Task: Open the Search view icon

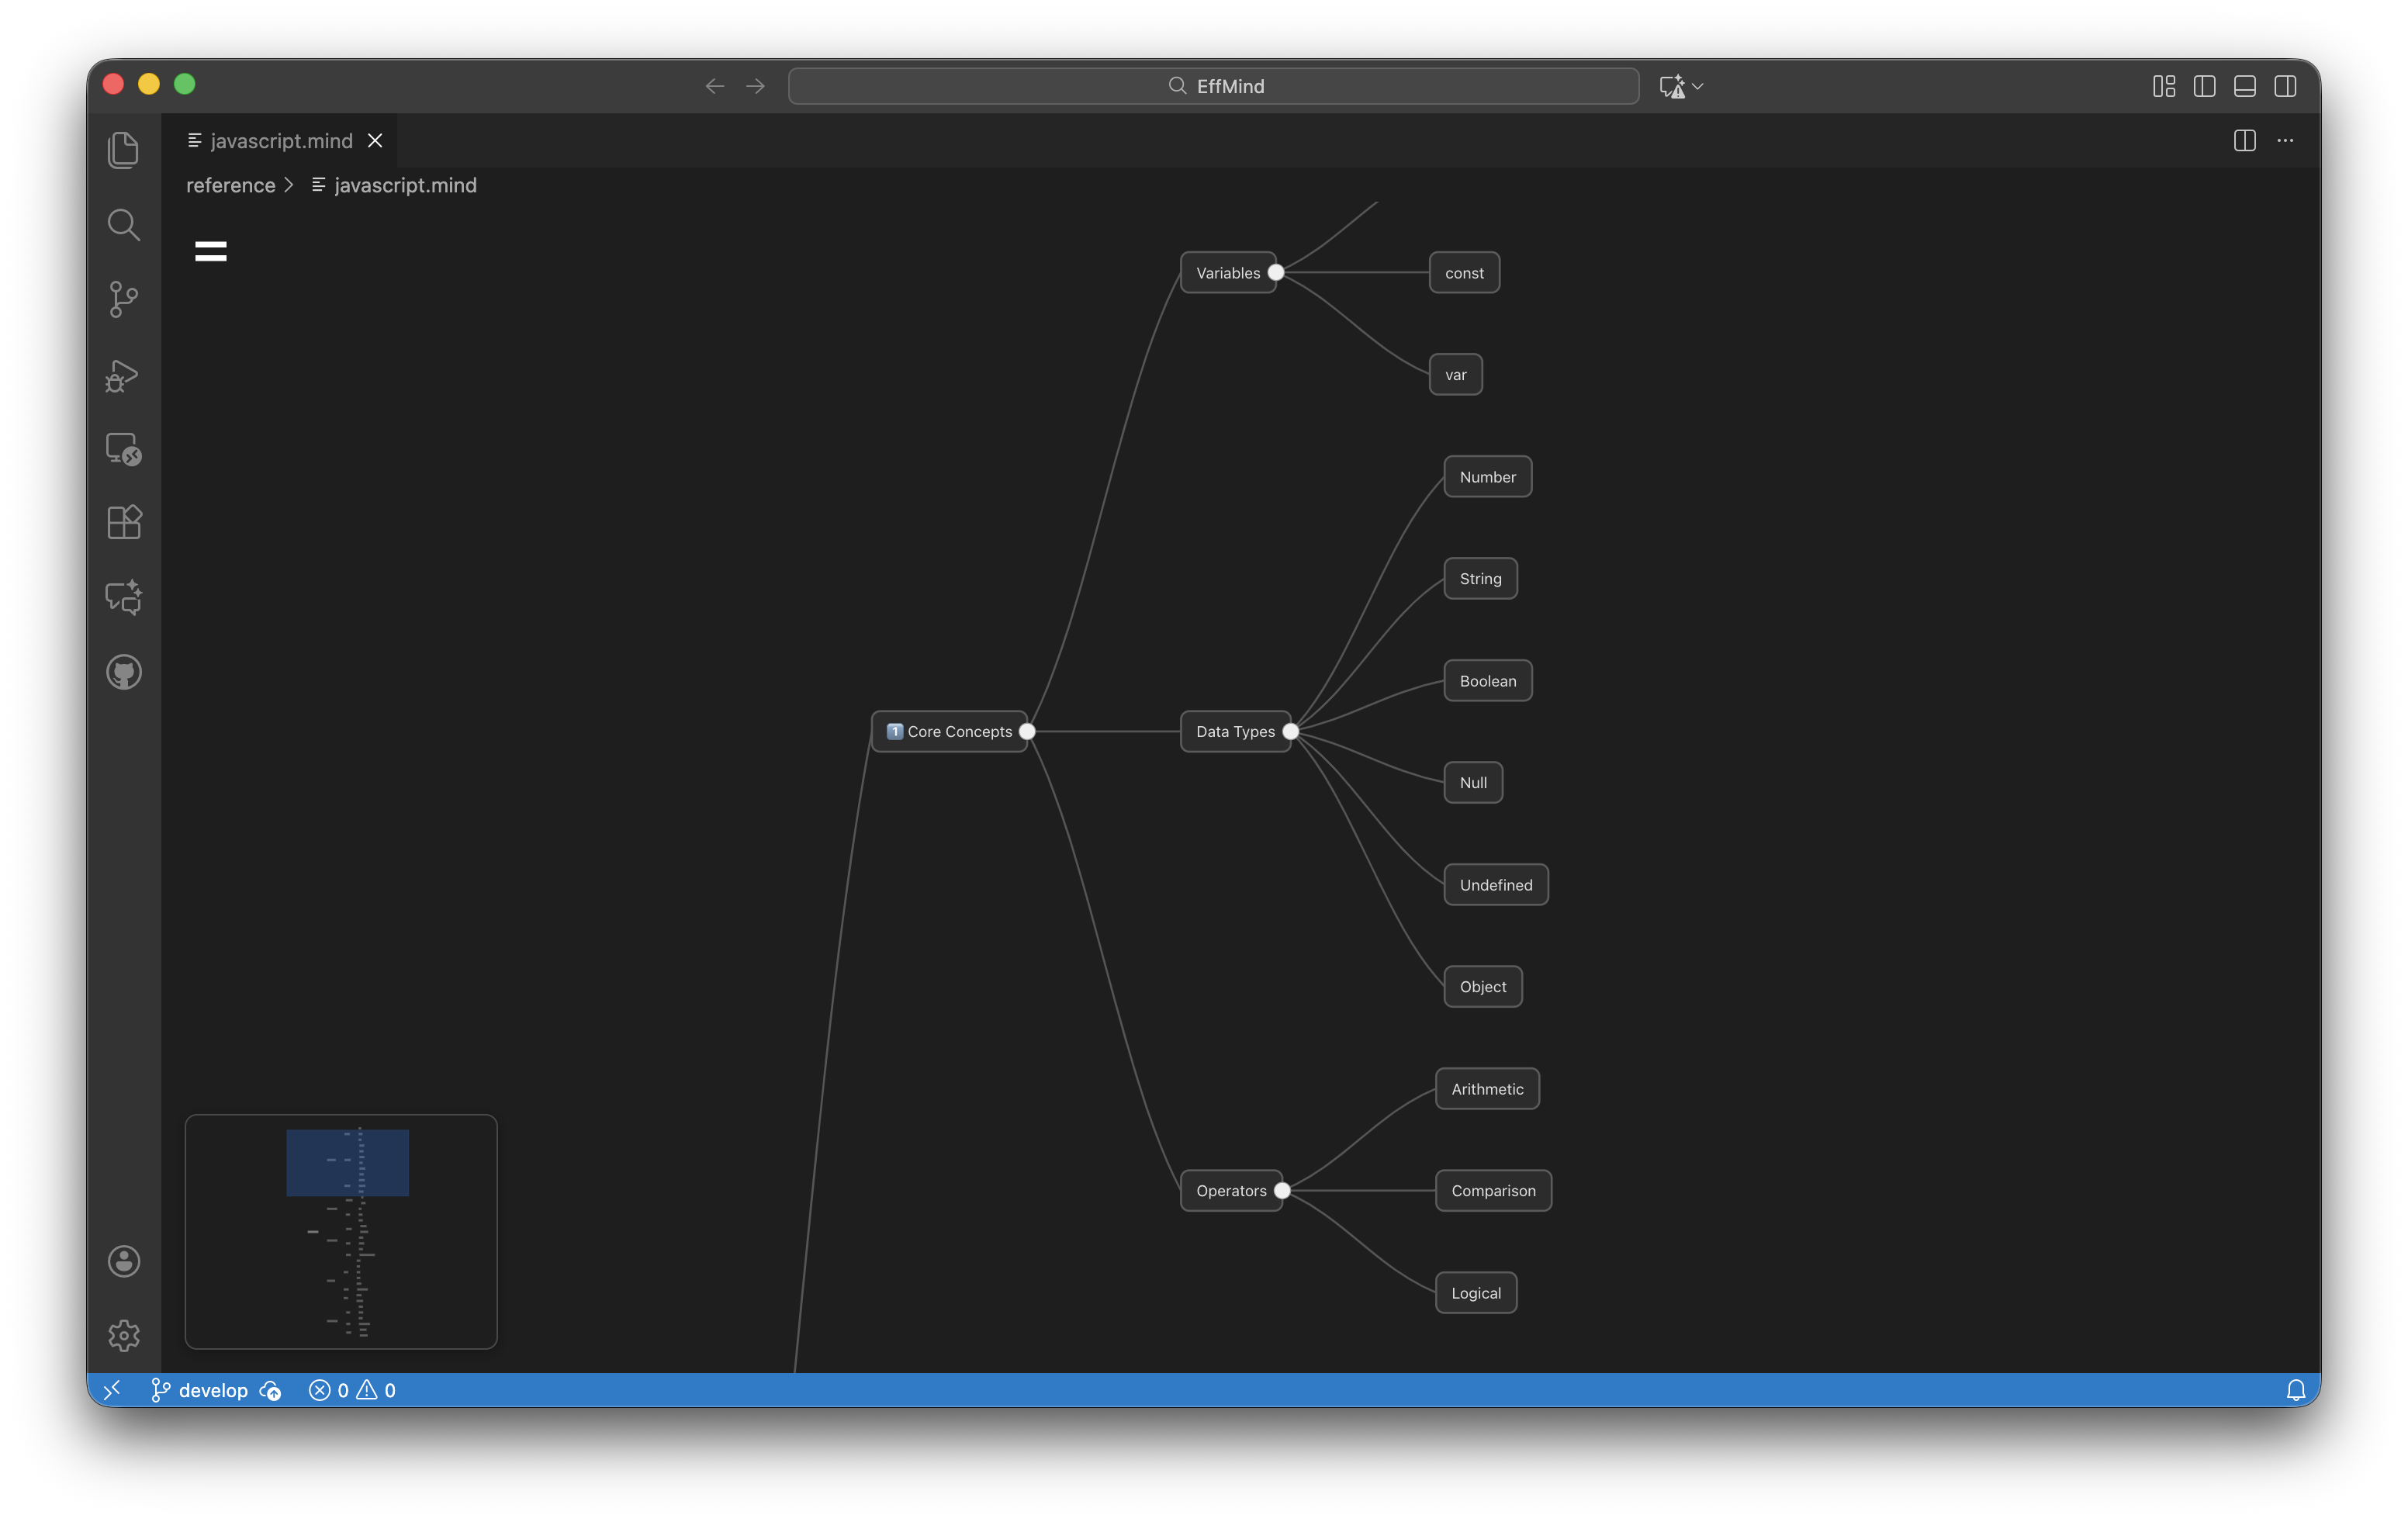Action: tap(123, 225)
